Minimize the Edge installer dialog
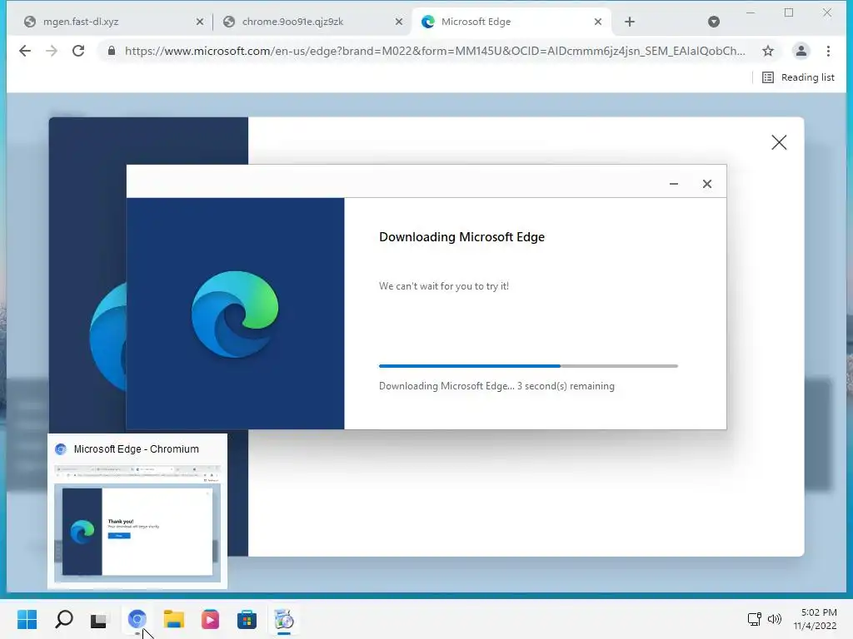Image resolution: width=853 pixels, height=639 pixels. tap(673, 184)
